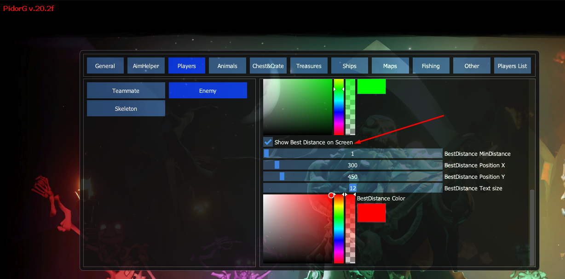The width and height of the screenshot is (565, 279).
Task: Click the BestDistance MinDistance label
Action: coord(477,154)
